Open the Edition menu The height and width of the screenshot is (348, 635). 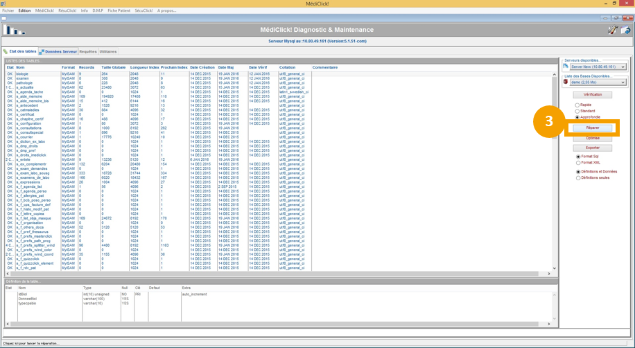(24, 10)
